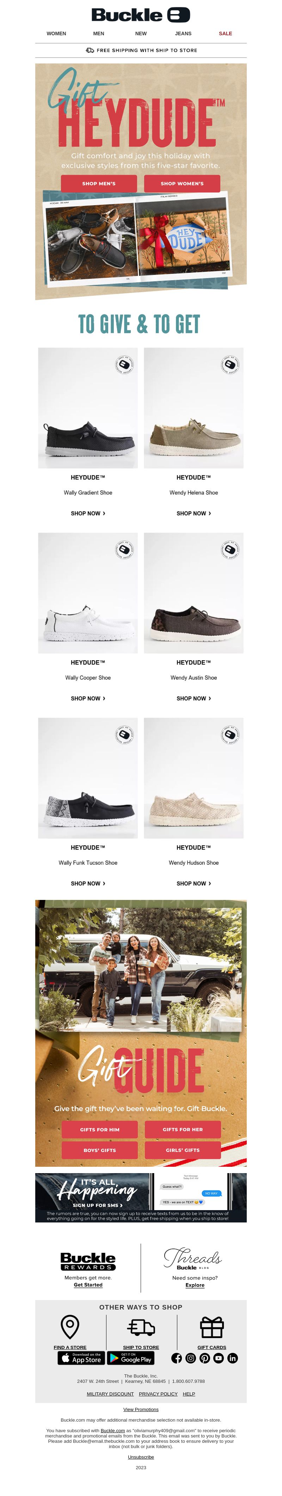Screen dimensions: 282x1496
Task: Click the Facebook icon in footer
Action: [x=176, y=1358]
